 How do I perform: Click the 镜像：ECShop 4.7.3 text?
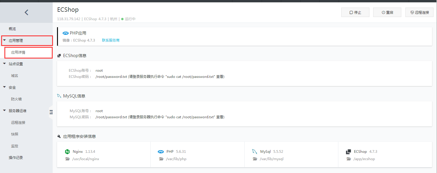click(x=79, y=40)
